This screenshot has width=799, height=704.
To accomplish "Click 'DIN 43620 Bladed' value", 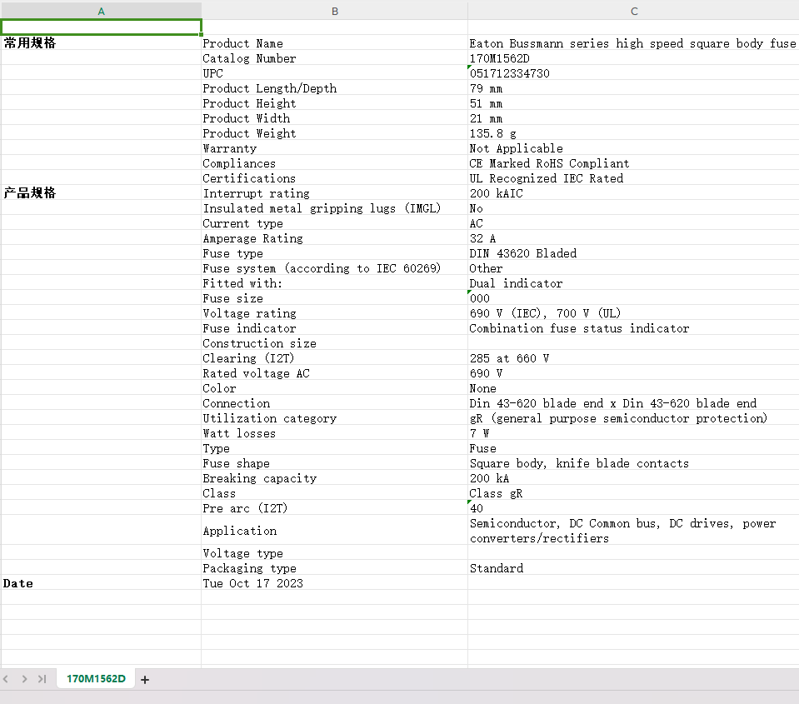I will point(633,253).
